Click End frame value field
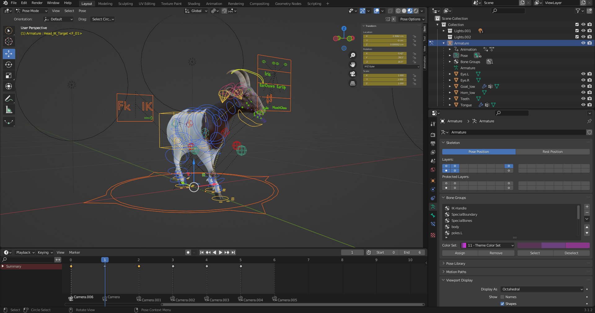The image size is (595, 313). click(413, 252)
